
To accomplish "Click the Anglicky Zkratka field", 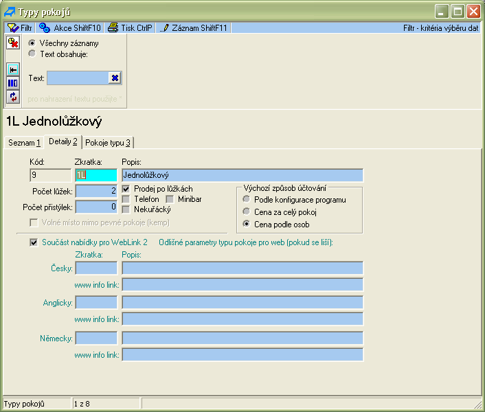I will tap(96, 302).
